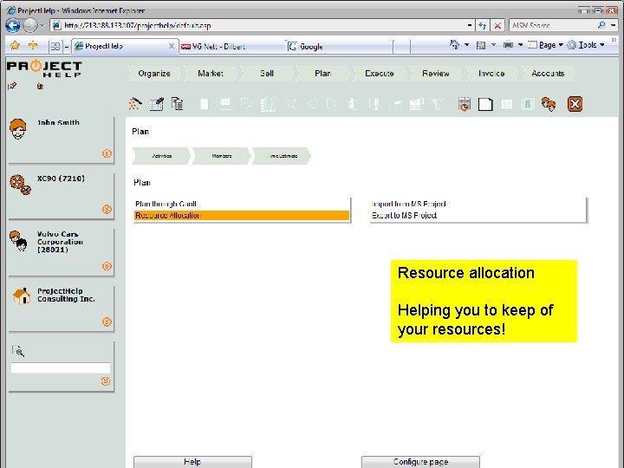This screenshot has width=624, height=468.
Task: Click the Home icon in IE command bar
Action: (x=454, y=44)
